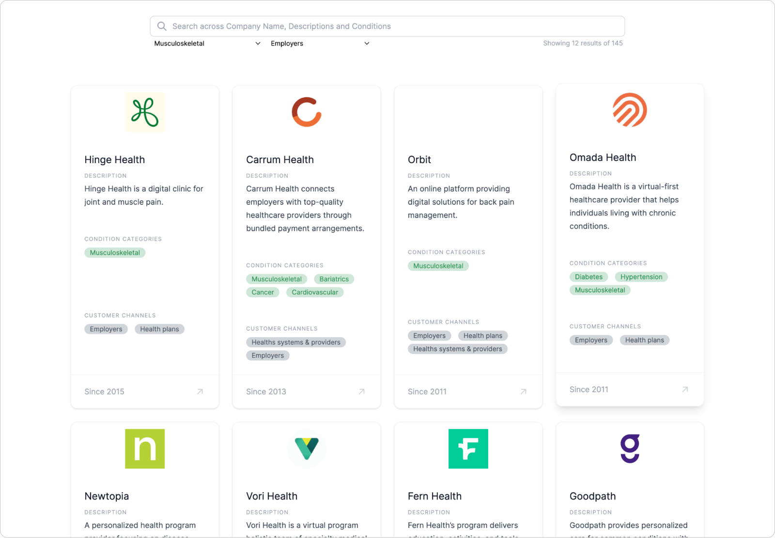
Task: Open Omada Health external link arrow
Action: (x=685, y=389)
